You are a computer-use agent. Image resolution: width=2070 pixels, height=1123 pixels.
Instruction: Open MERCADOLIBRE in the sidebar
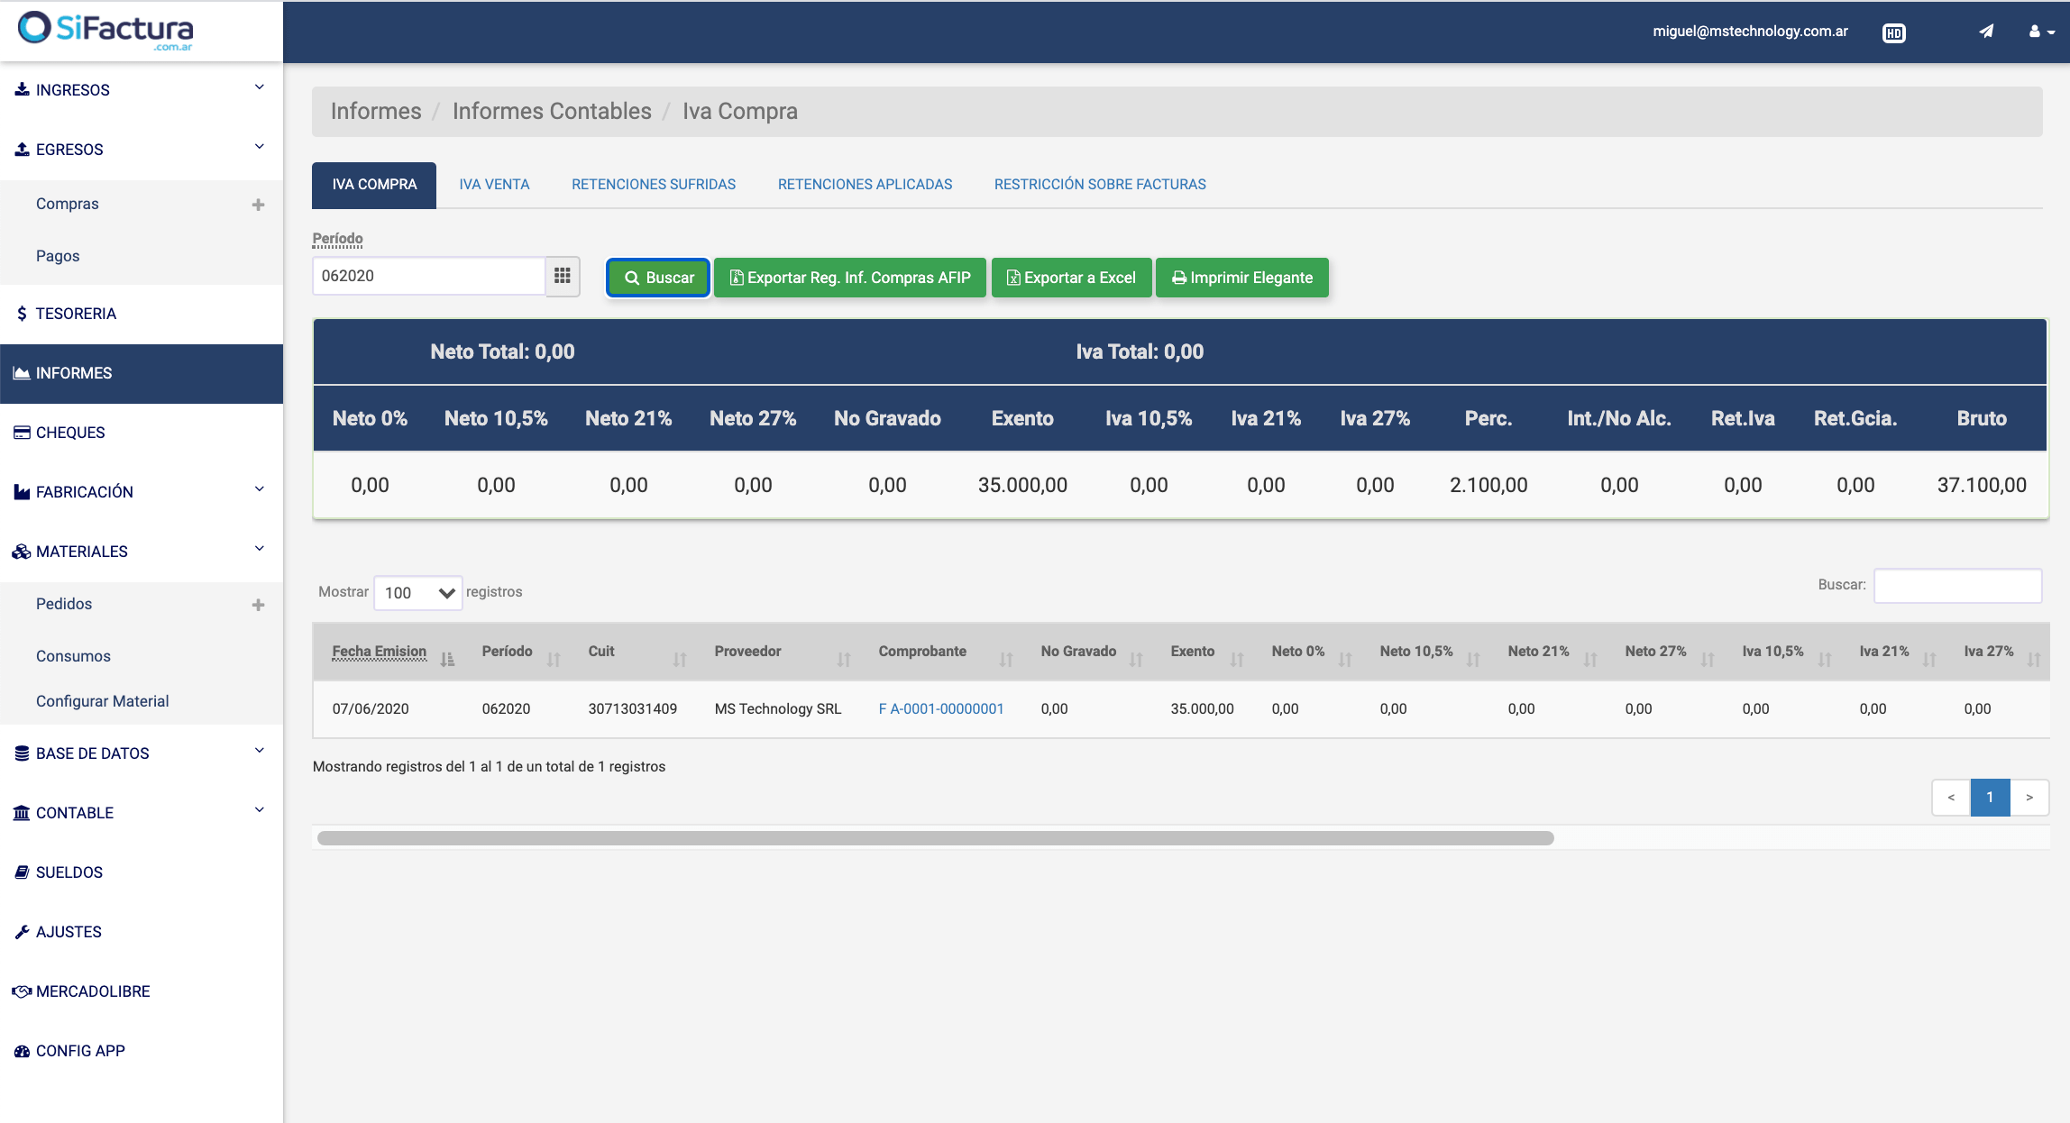click(x=142, y=991)
